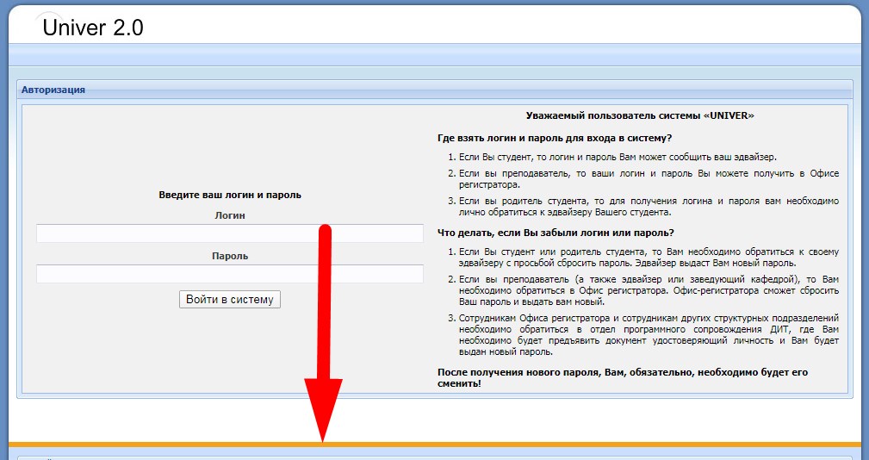Image resolution: width=869 pixels, height=460 pixels.
Task: Click the Где взять логин и пароль question
Action: (x=555, y=138)
